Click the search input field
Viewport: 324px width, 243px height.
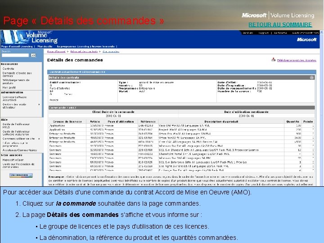[15, 55]
